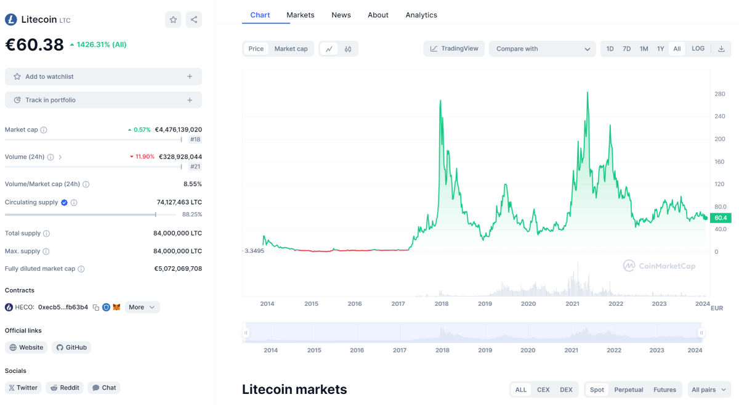The image size is (739, 405).
Task: Click the market cap rank #18 badge
Action: [x=195, y=139]
